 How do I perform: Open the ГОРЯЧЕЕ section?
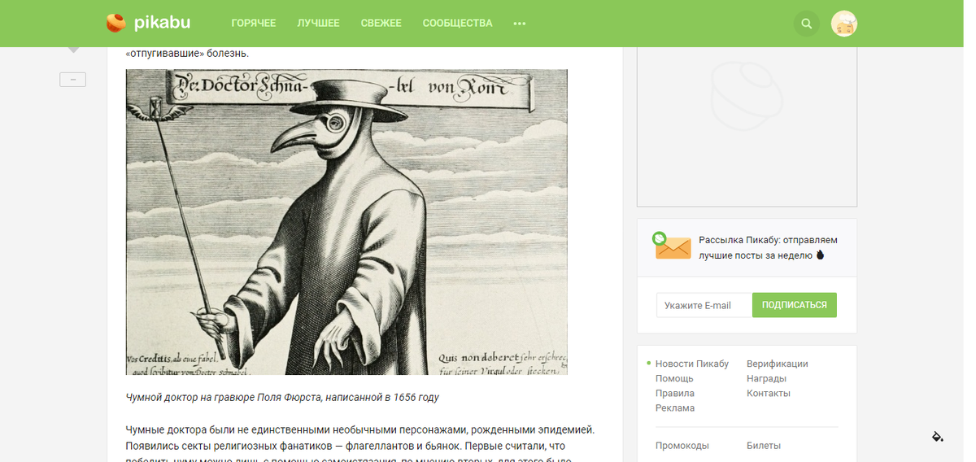254,24
